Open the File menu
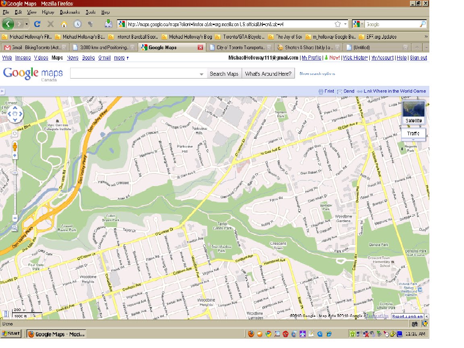 (x=6, y=12)
